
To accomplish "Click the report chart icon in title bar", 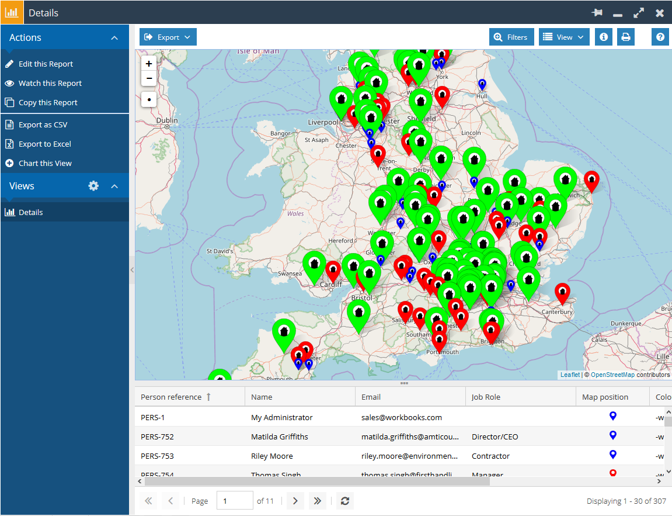I will coord(12,12).
